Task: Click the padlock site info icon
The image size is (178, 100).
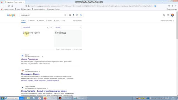Action: (x=29, y=6)
